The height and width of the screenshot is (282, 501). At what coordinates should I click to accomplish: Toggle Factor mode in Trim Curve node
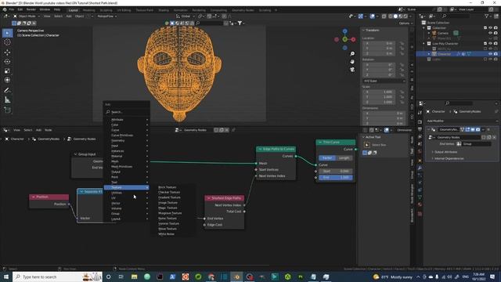point(327,158)
